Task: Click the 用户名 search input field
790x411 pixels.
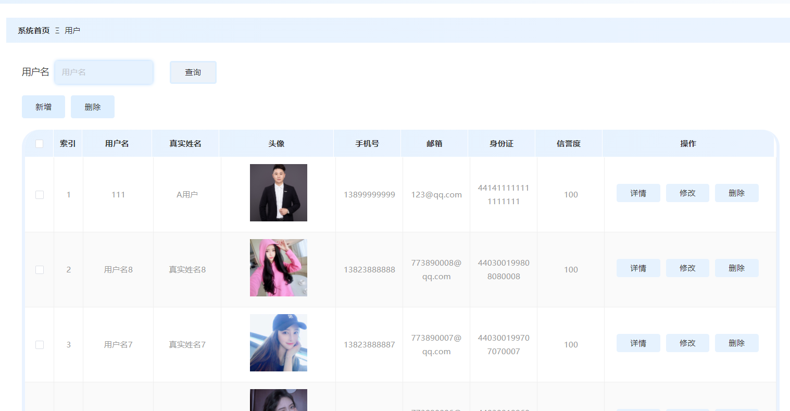Action: [x=104, y=72]
